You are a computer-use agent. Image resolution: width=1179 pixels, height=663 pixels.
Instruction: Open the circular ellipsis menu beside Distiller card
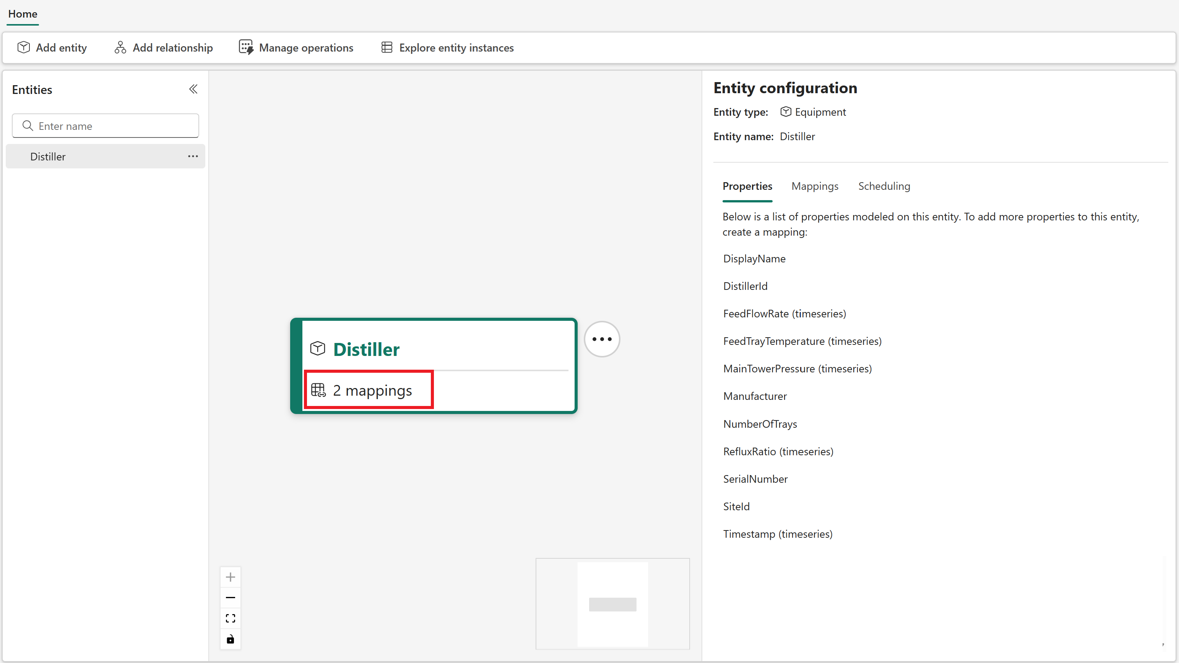tap(602, 339)
